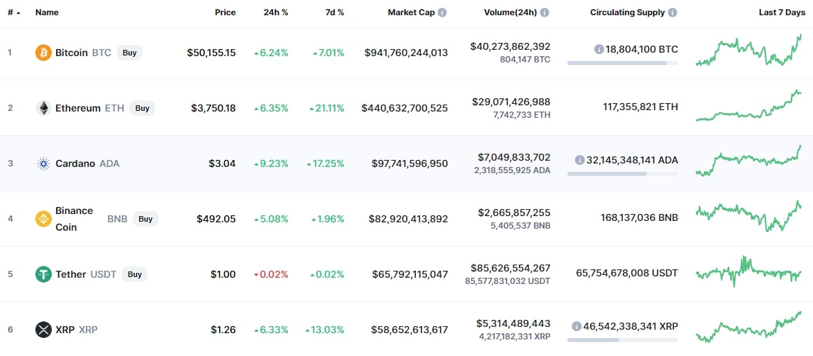The height and width of the screenshot is (356, 813).
Task: Click Bitcoin market cap $941,760,244,013
Action: tap(407, 53)
